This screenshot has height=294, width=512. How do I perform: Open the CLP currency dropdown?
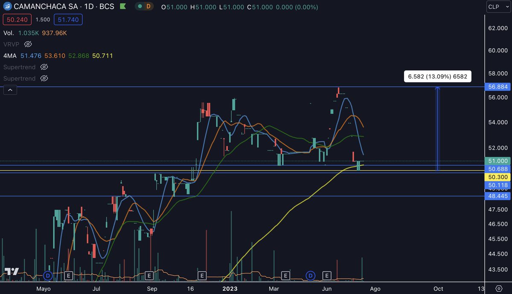498,7
